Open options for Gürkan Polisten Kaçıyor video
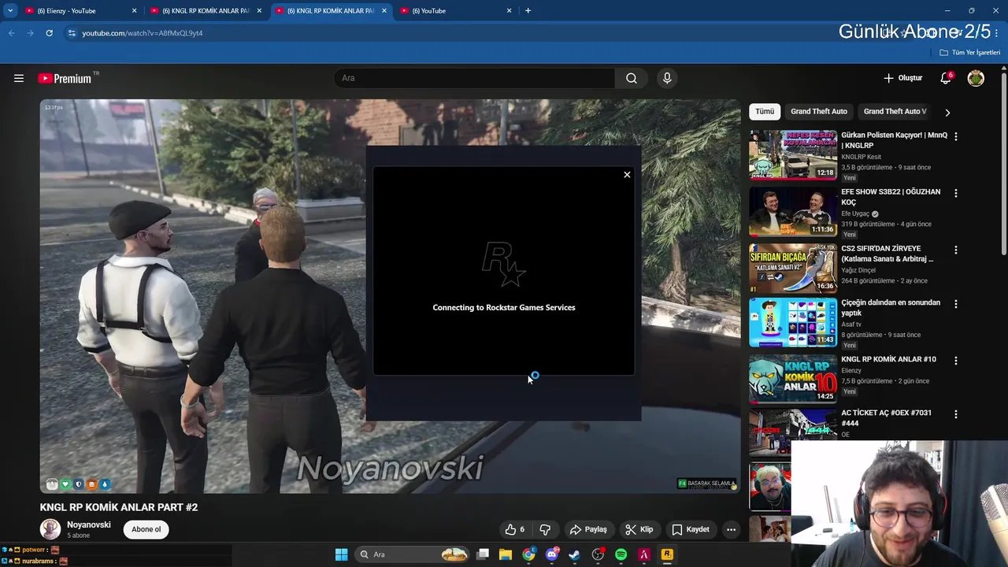 pyautogui.click(x=956, y=136)
